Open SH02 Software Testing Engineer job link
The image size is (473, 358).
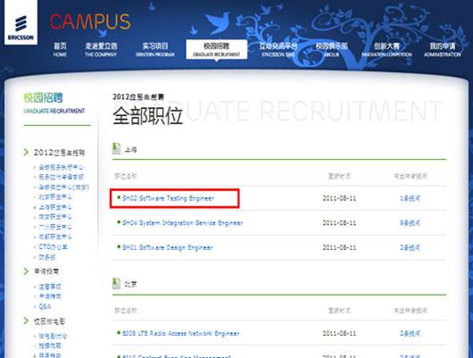click(168, 198)
